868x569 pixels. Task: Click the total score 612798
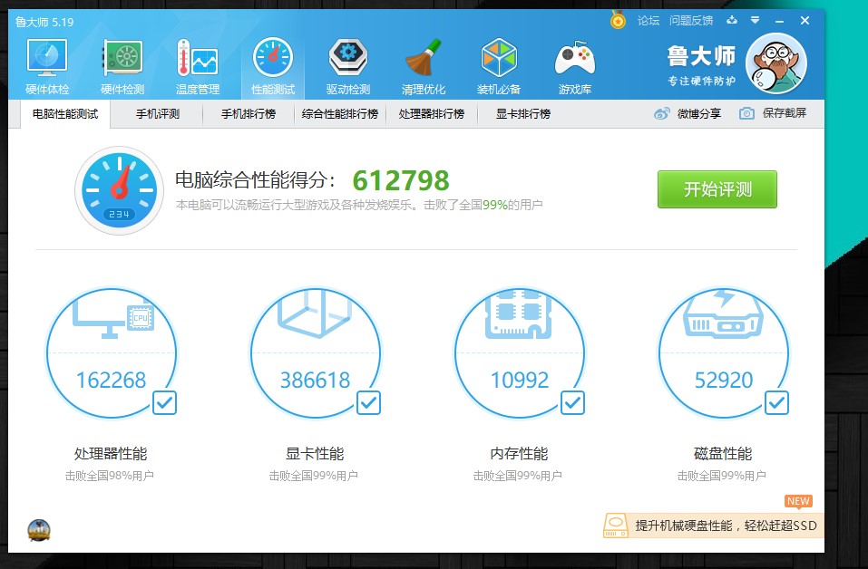click(x=401, y=180)
